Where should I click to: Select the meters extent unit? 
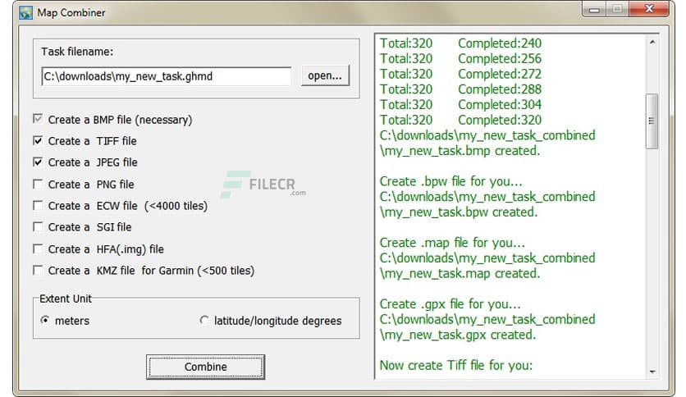[44, 320]
